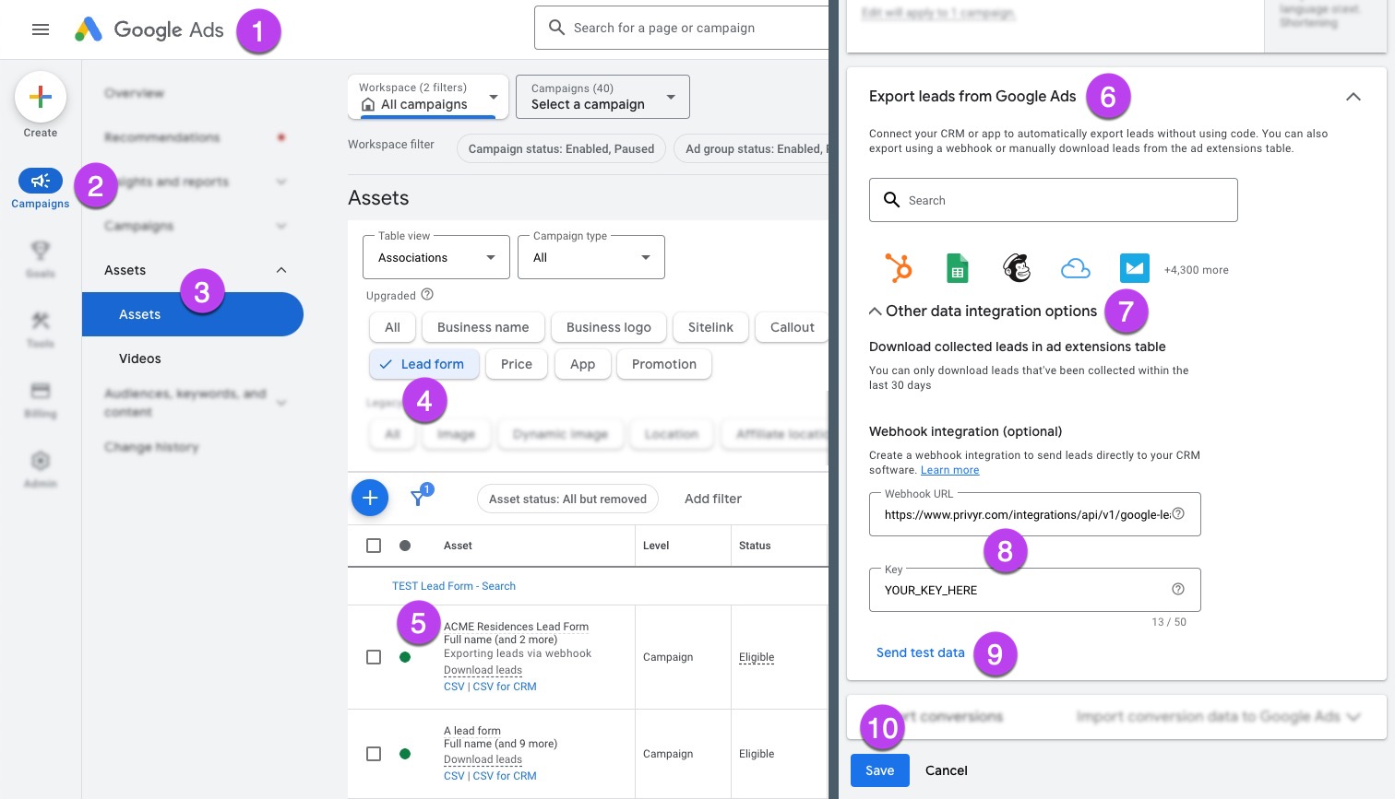This screenshot has width=1395, height=799.
Task: Toggle the select-all header checkbox
Action: [x=374, y=546]
